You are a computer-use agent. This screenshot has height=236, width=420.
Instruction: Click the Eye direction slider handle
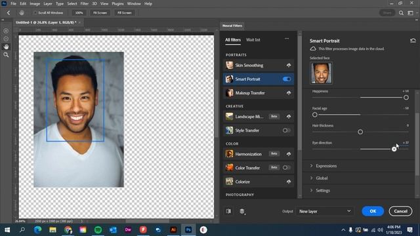[x=394, y=149]
